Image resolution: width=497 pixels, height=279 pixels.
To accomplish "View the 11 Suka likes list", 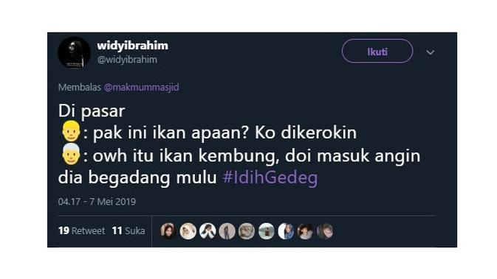I will pyautogui.click(x=128, y=230).
